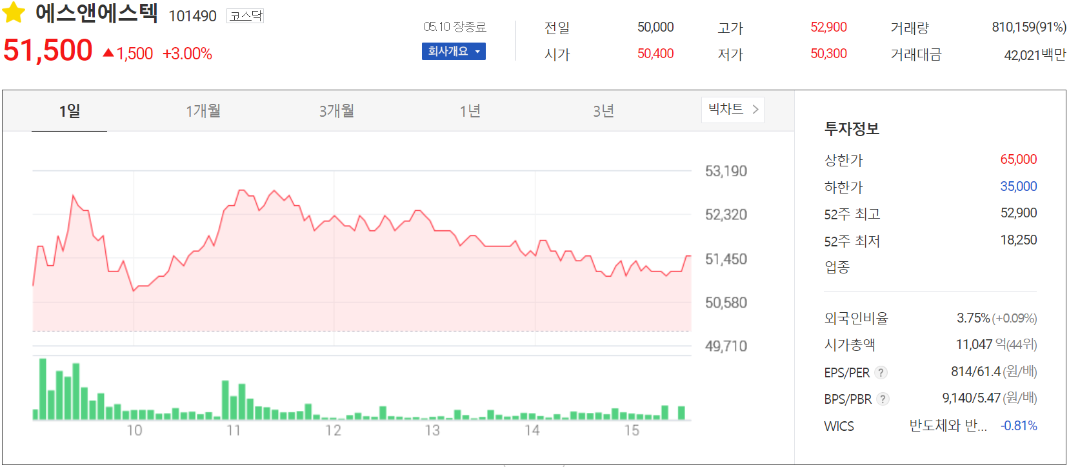Viewport: 1069px width, 467px height.
Task: Click the stock name 에스앤에스텍
Action: pos(96,13)
